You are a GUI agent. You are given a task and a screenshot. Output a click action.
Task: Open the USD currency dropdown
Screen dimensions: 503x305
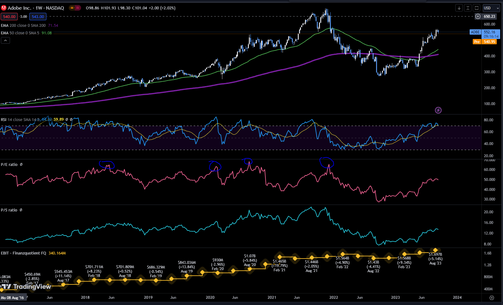(491, 8)
